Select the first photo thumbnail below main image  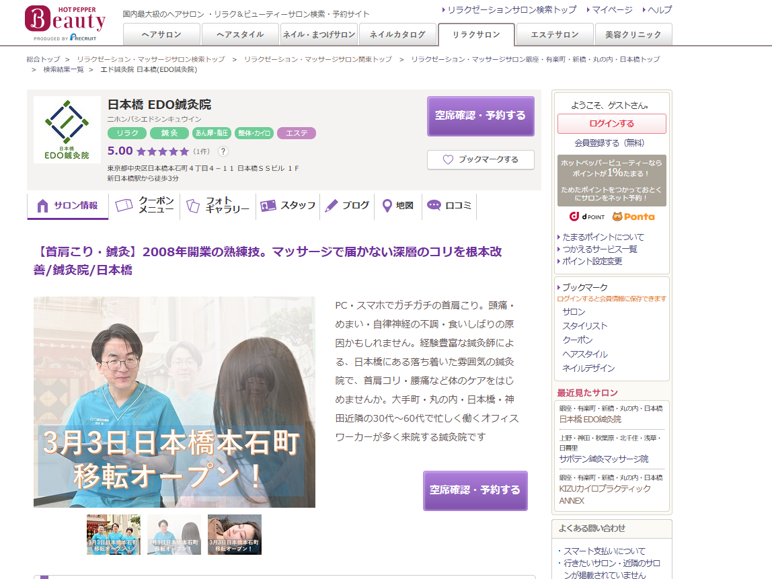(114, 535)
